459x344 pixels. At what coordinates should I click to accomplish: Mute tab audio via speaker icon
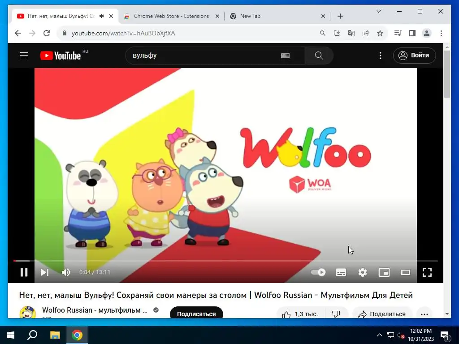click(x=102, y=16)
